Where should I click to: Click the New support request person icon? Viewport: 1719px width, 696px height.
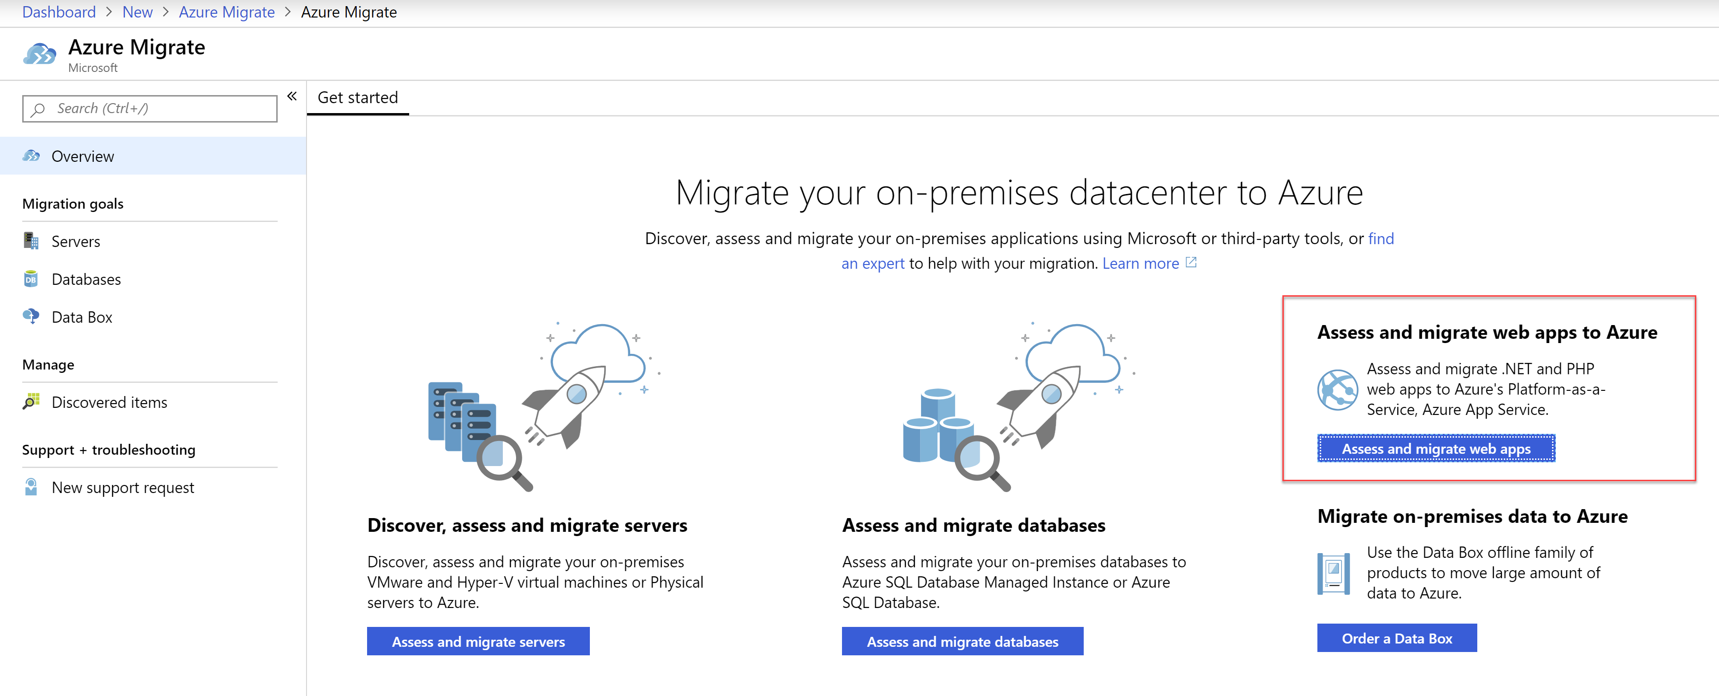[x=31, y=487]
